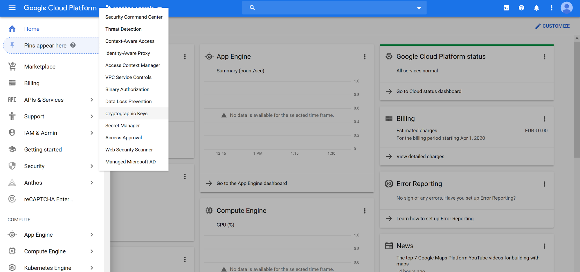
Task: Expand APIs & Services submenu arrow
Action: [x=92, y=100]
